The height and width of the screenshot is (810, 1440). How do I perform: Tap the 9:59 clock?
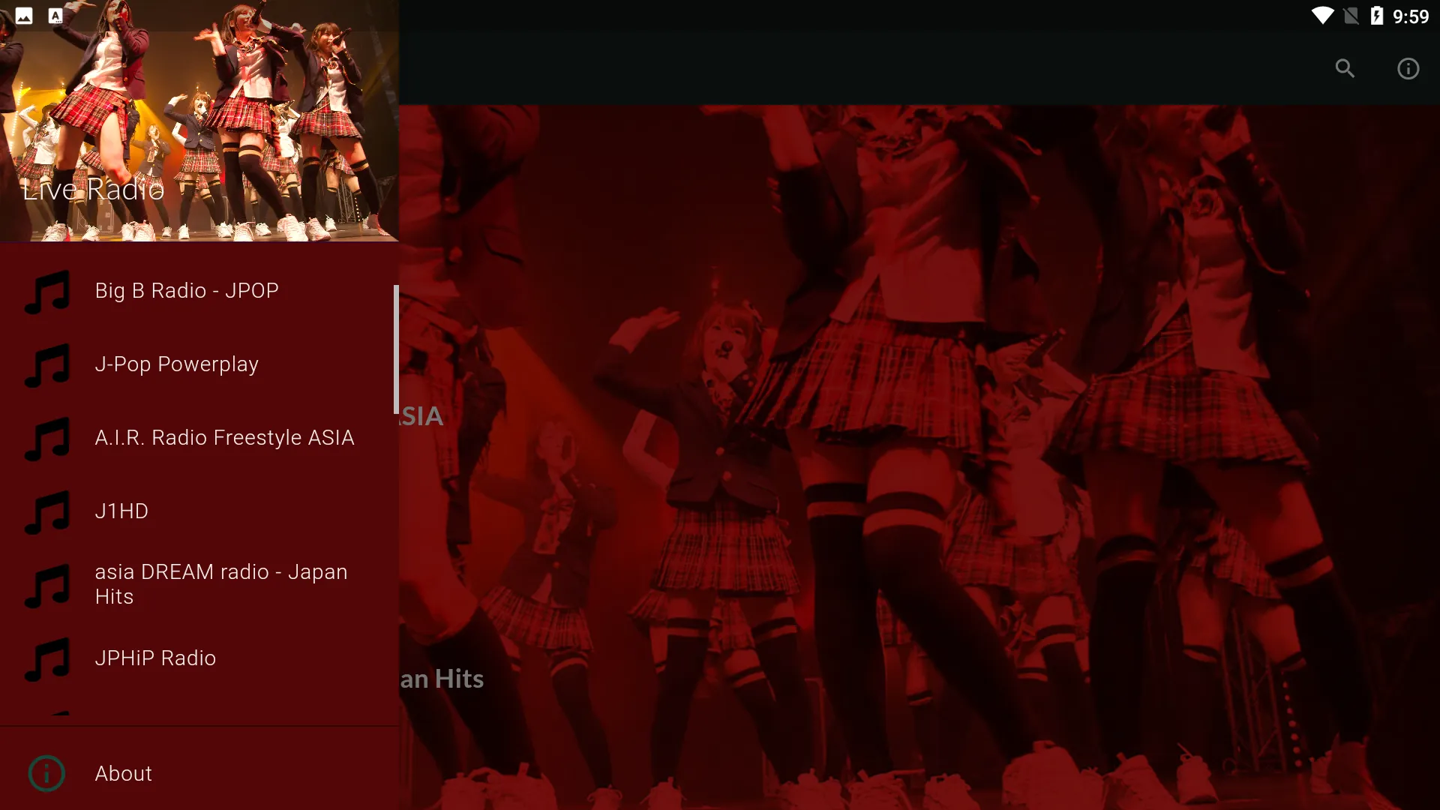[1411, 16]
